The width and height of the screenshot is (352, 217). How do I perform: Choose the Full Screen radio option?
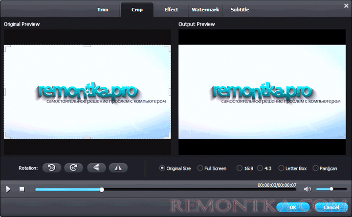click(200, 168)
